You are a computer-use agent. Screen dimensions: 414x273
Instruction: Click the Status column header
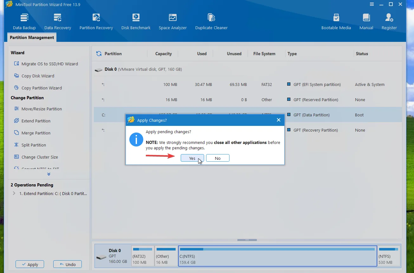(x=362, y=54)
